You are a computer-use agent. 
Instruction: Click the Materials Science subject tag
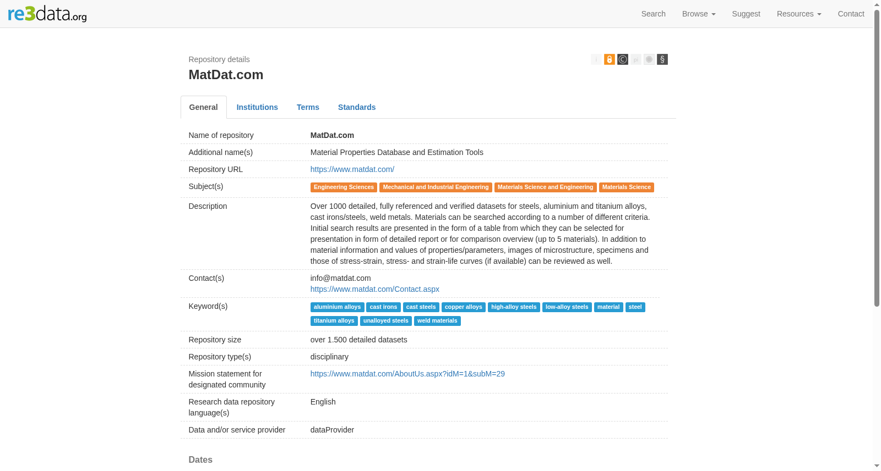point(627,187)
